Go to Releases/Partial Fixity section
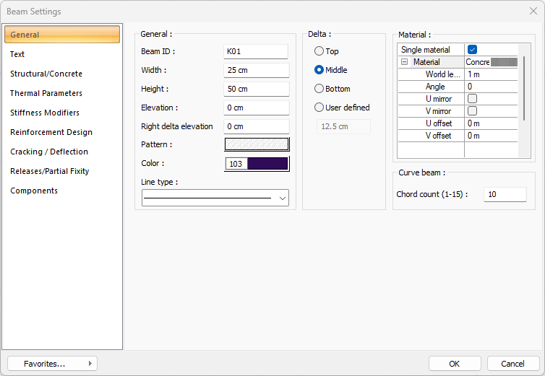The image size is (545, 376). tap(50, 171)
